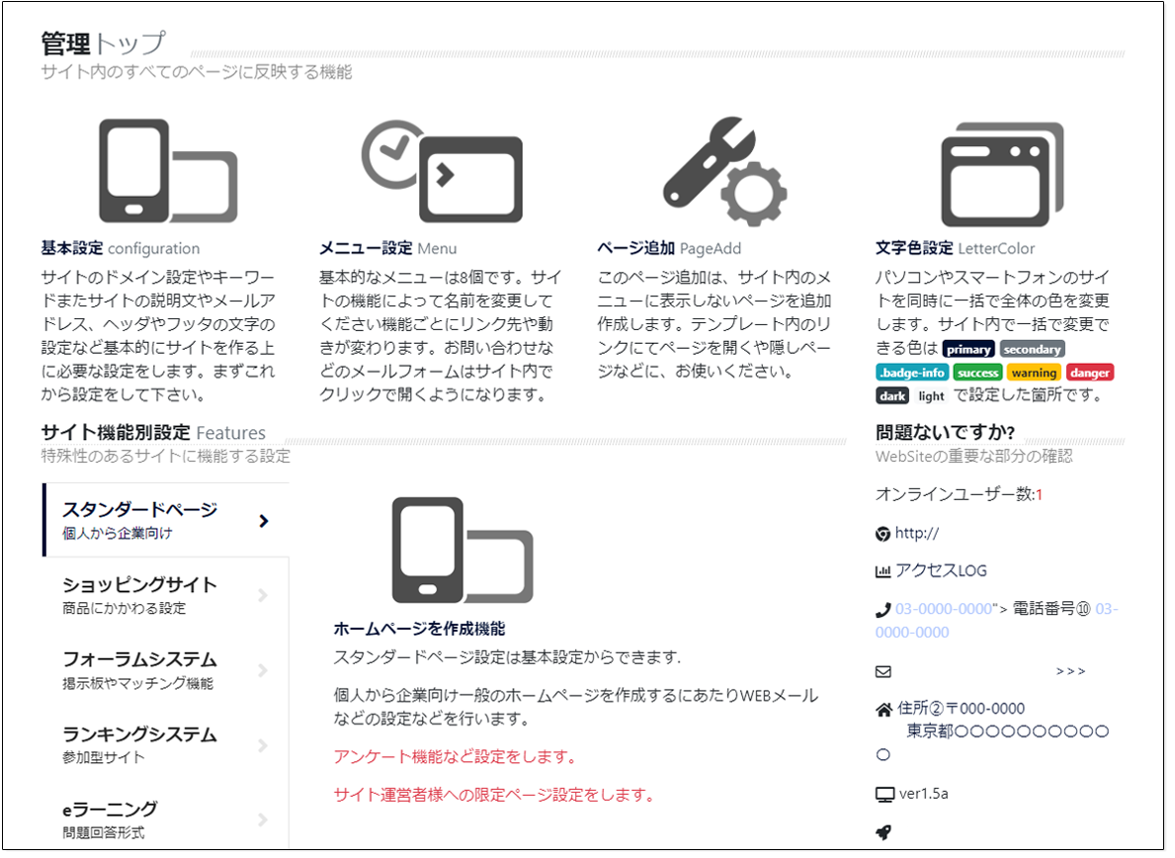Select the ランキングシステム tab
This screenshot has width=1175, height=858.
click(x=139, y=744)
